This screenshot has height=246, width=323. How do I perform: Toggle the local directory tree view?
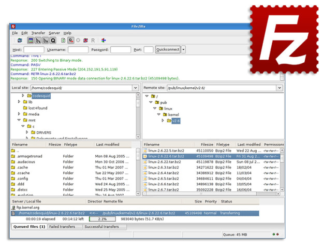click(x=38, y=40)
